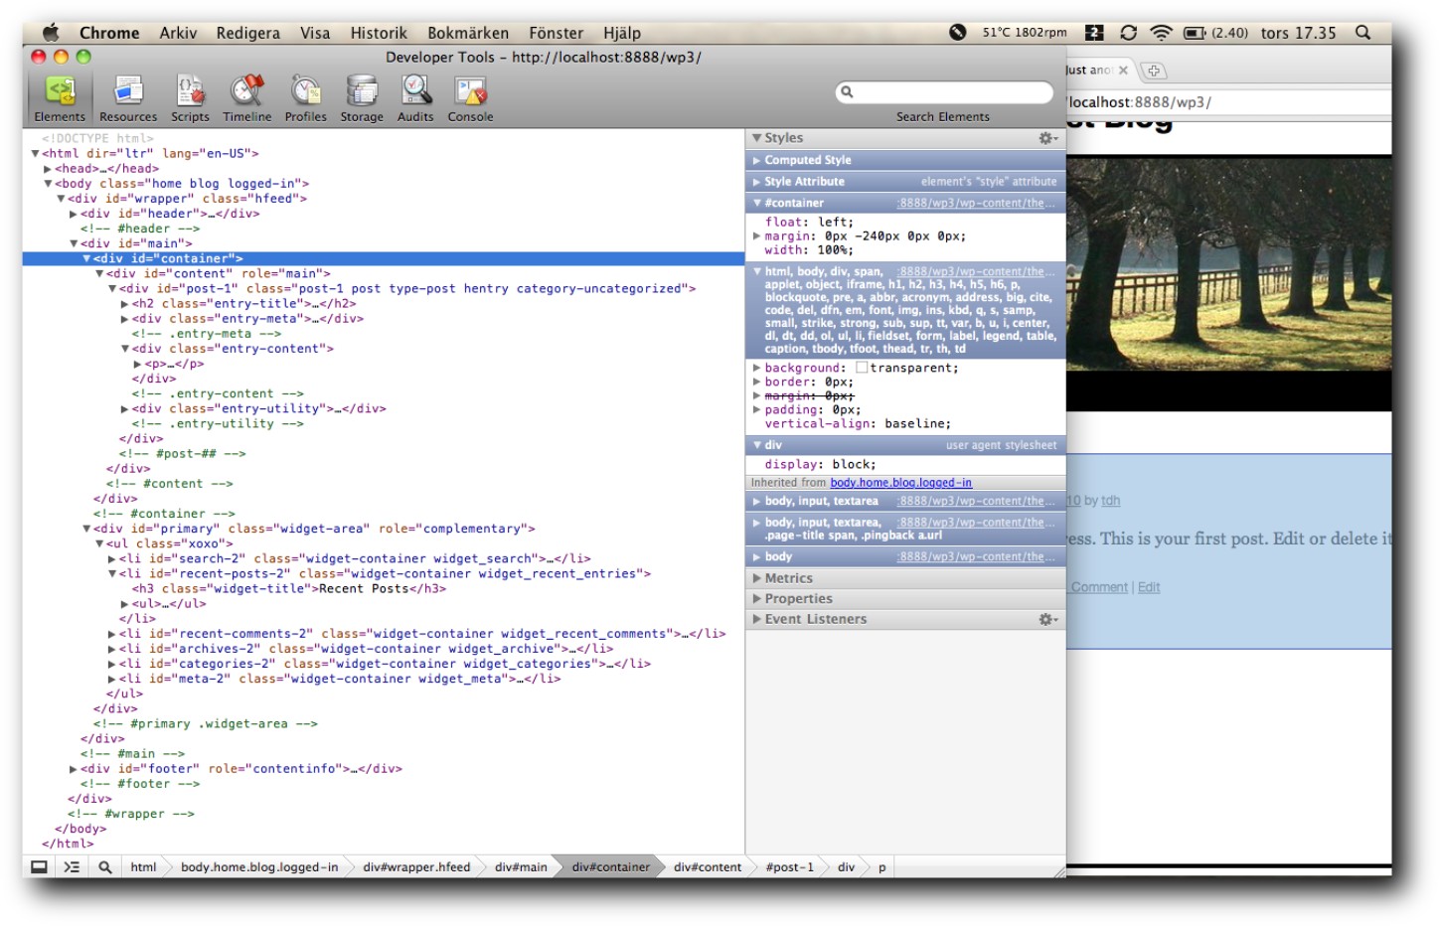
Task: Select the h3 widget-title Recent Posts row
Action: (x=289, y=589)
